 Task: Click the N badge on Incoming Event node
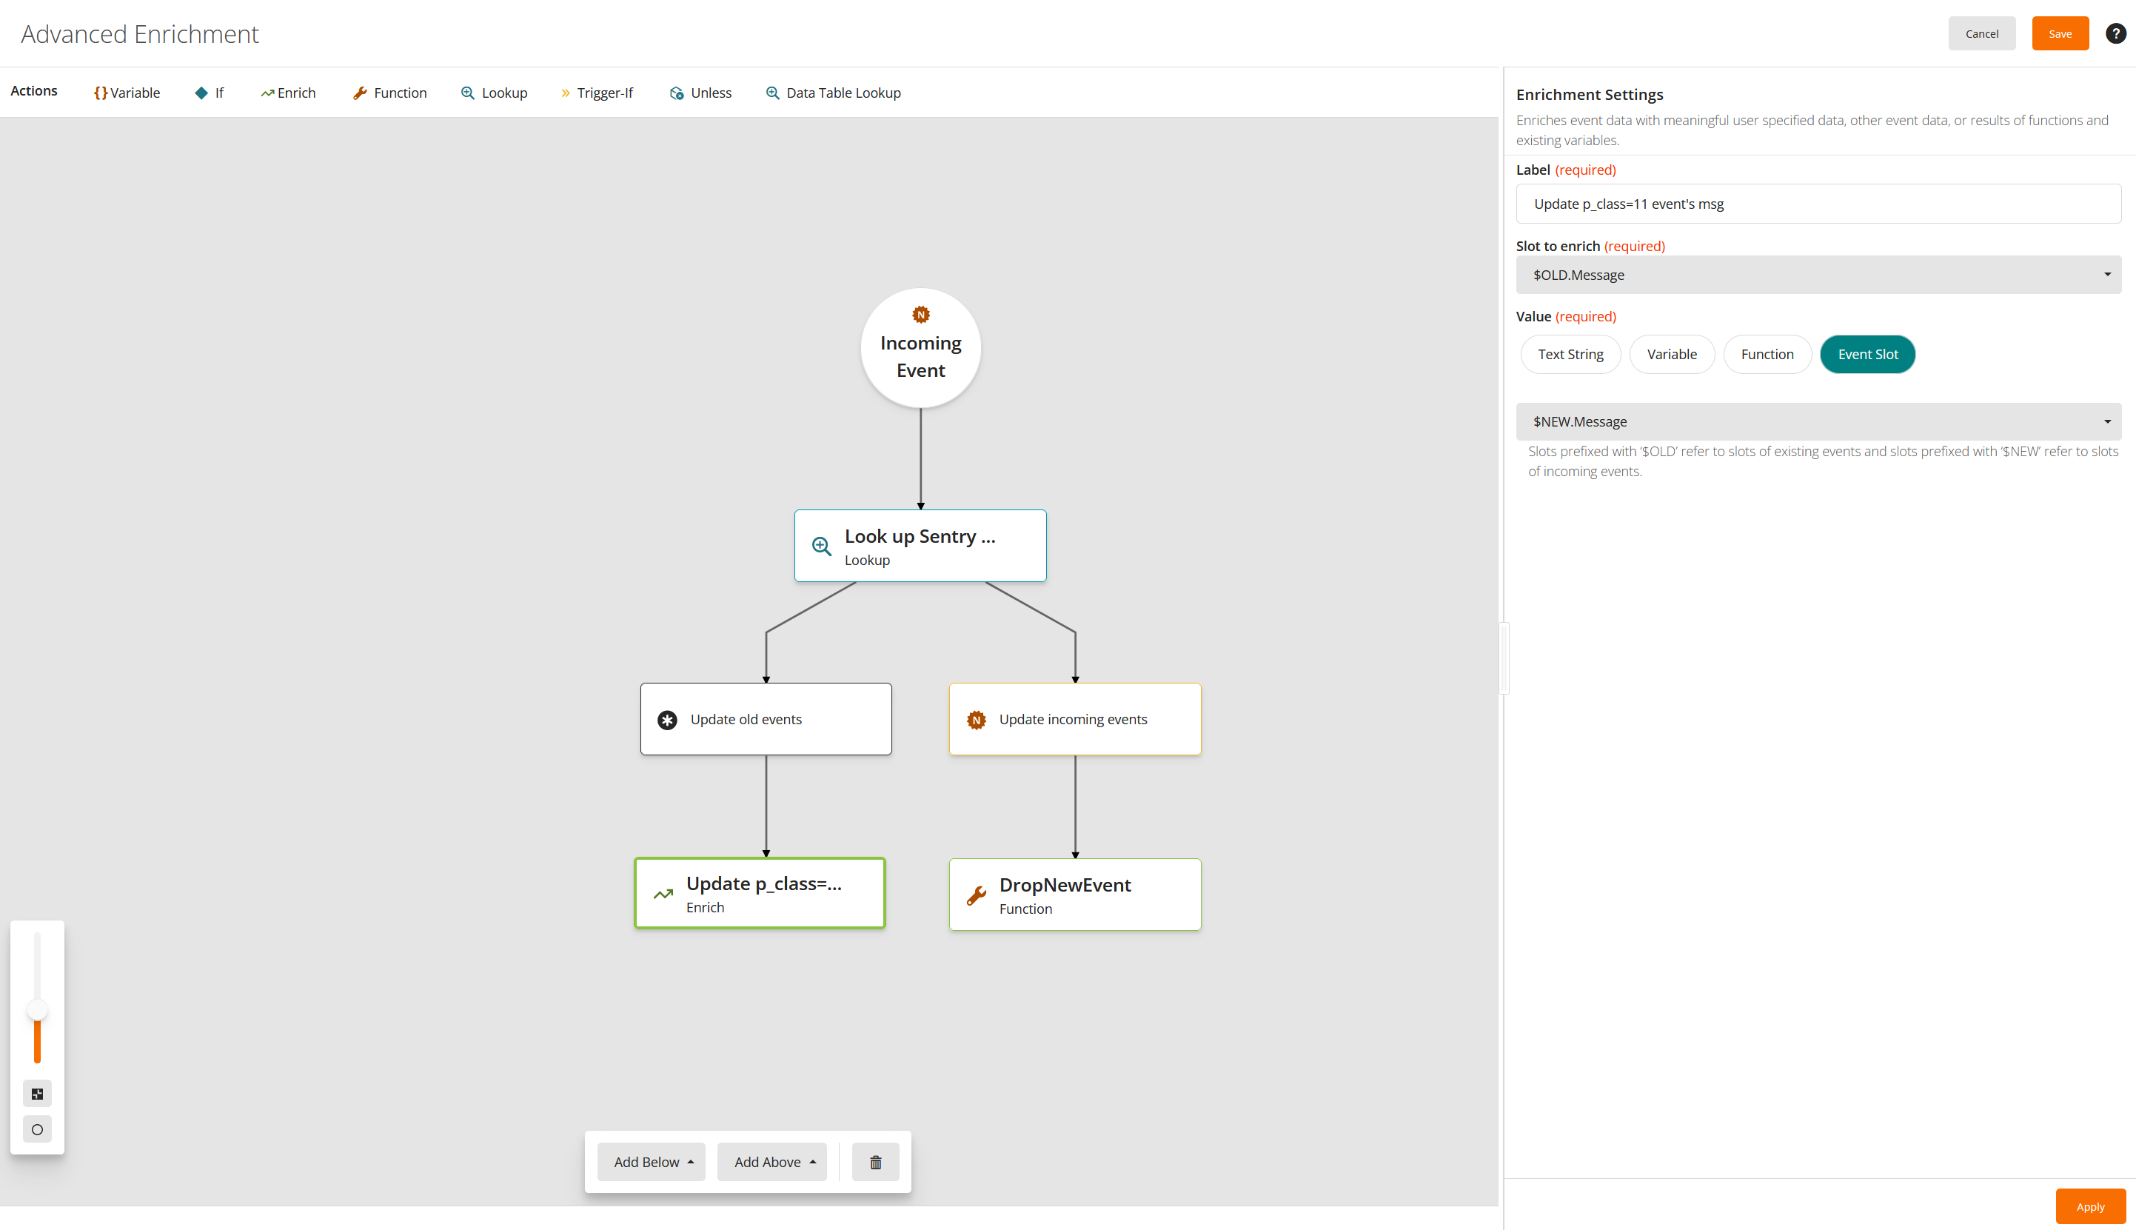point(920,315)
